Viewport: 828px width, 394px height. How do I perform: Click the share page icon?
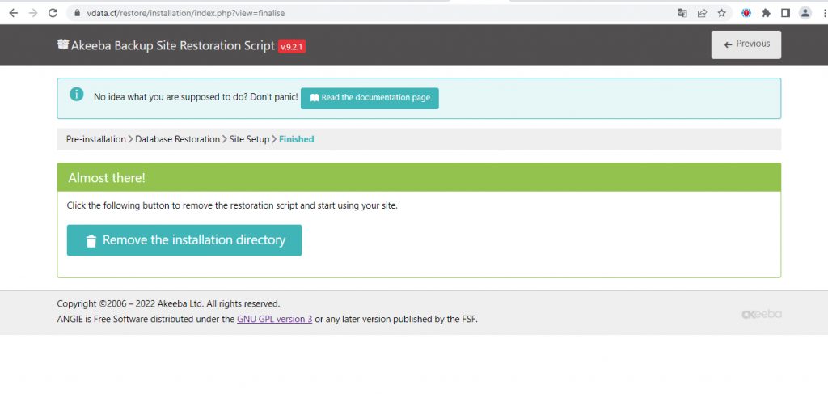pos(702,13)
